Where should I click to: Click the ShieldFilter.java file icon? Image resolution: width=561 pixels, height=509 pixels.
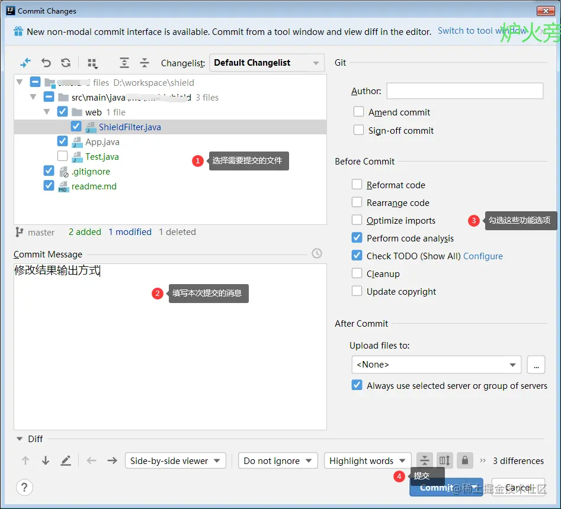(x=91, y=127)
